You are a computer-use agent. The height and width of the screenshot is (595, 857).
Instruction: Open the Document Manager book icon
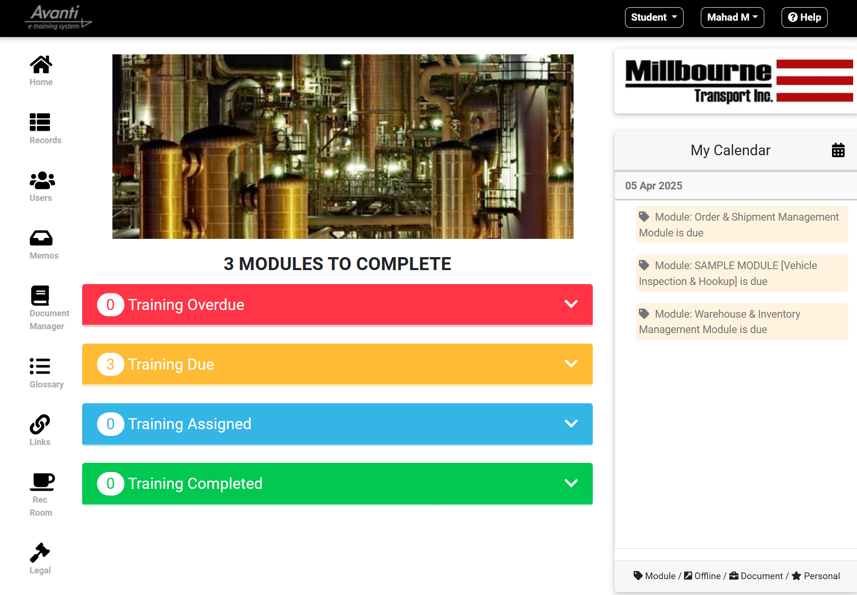40,296
